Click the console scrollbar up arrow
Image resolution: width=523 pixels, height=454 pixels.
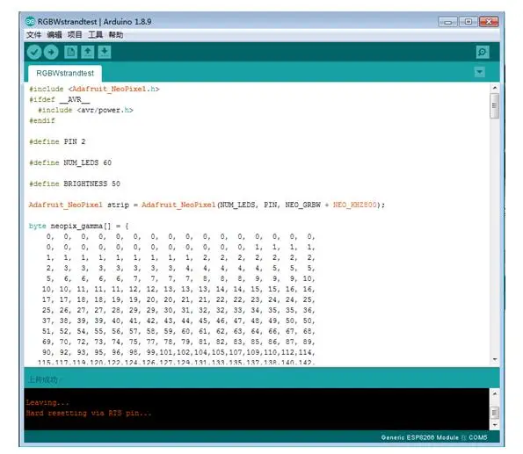coord(495,393)
